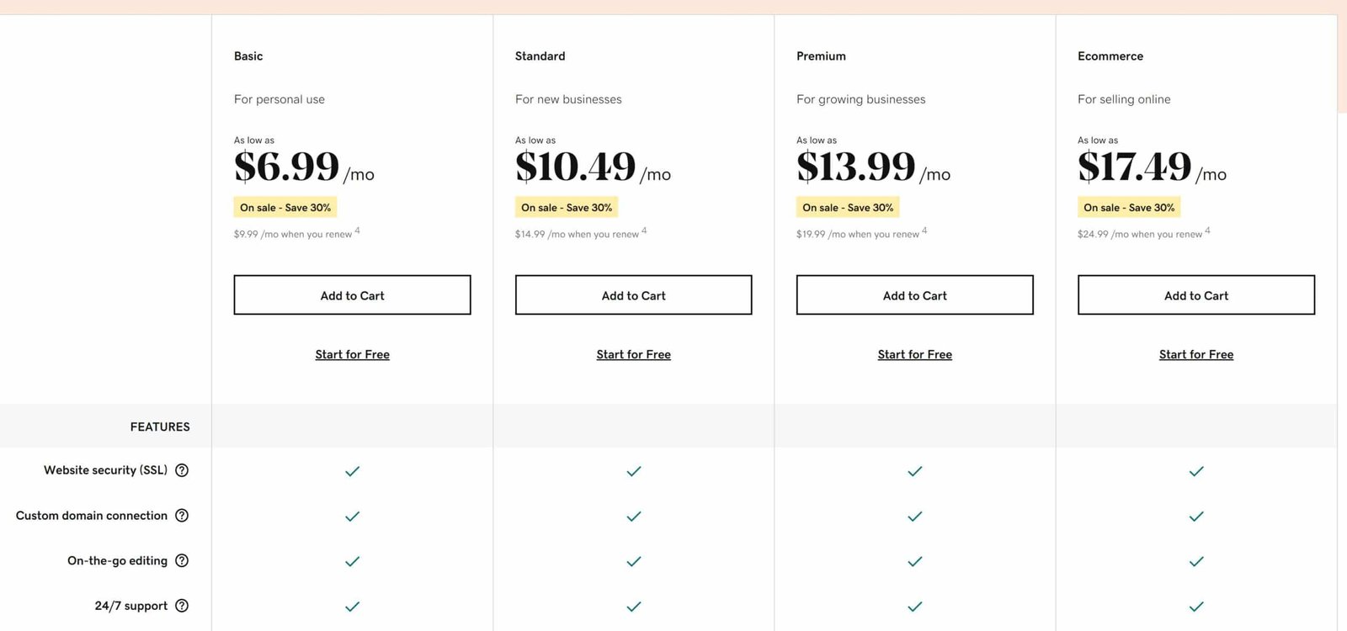Start the Premium plan for free
The image size is (1347, 631).
tap(915, 355)
